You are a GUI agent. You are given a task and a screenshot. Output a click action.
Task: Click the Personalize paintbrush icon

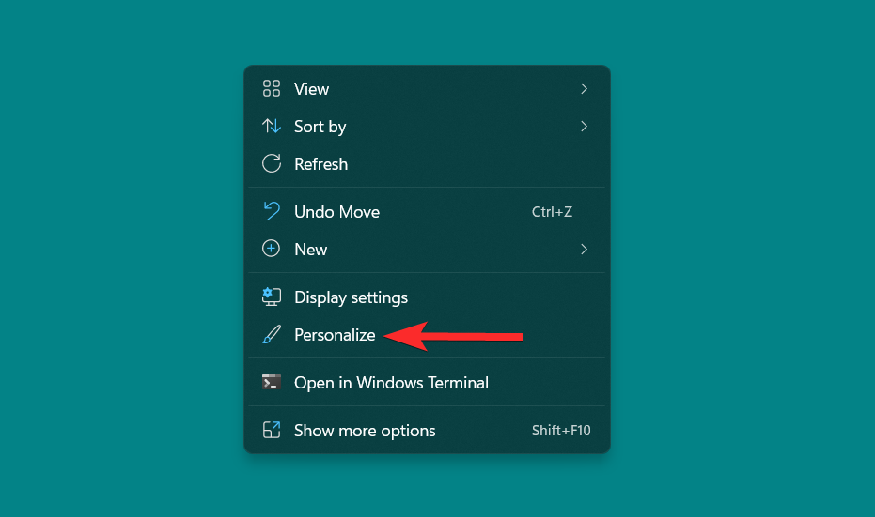(x=272, y=335)
